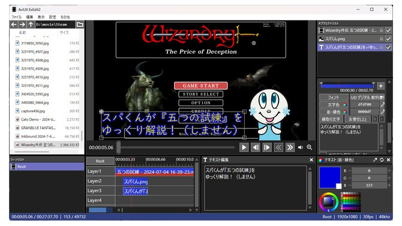402x226 pixels.
Task: Click the 影・縁色 button
Action: pyautogui.click(x=334, y=112)
